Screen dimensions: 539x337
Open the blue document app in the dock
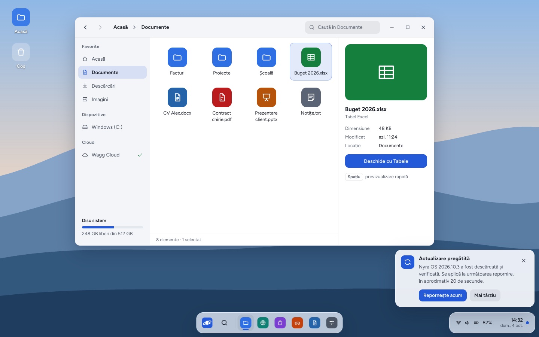point(314,323)
